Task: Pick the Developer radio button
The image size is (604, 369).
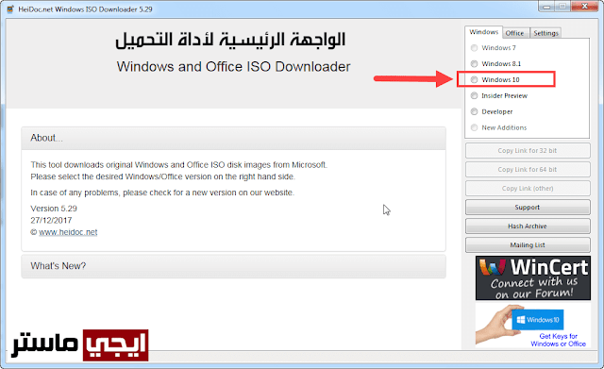Action: coord(474,111)
